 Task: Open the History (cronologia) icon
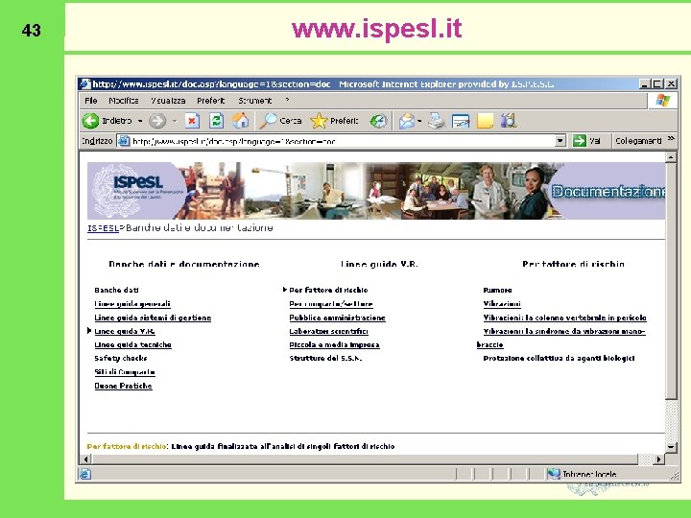coord(378,121)
